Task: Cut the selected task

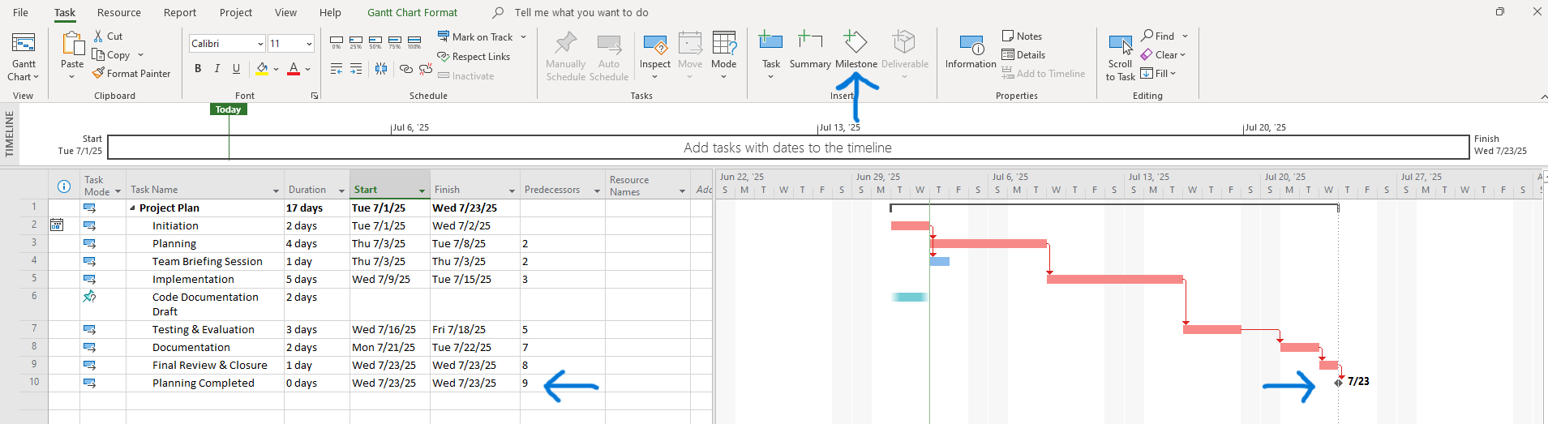Action: 108,36
